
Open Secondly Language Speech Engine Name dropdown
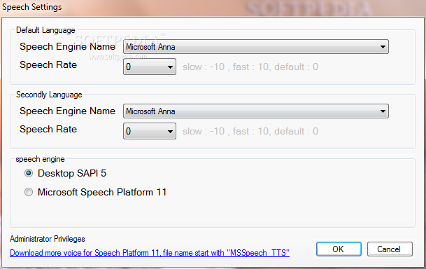(255, 111)
